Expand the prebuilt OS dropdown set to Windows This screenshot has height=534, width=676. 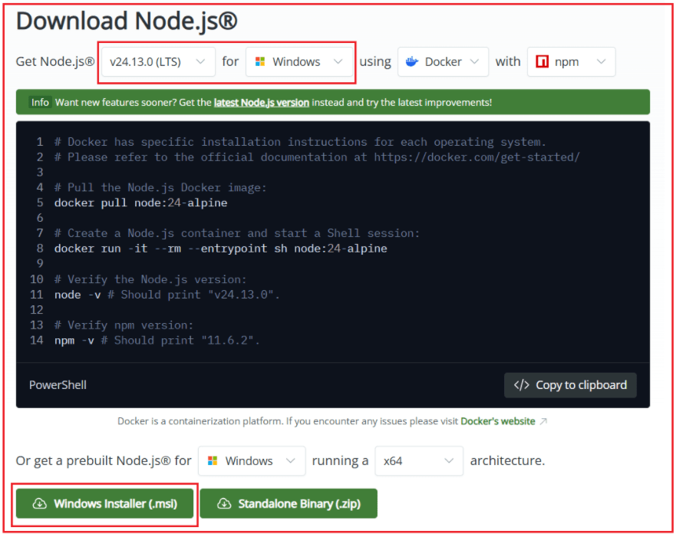(251, 461)
